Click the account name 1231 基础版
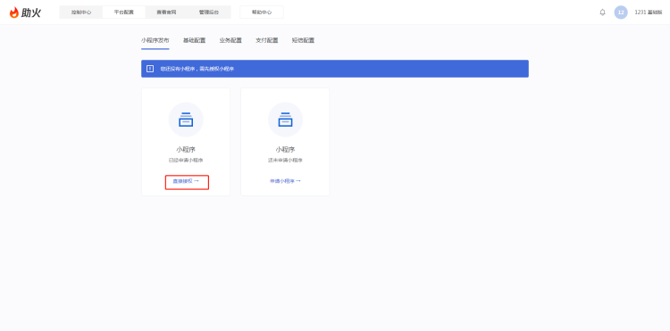This screenshot has height=331, width=670. pos(649,12)
